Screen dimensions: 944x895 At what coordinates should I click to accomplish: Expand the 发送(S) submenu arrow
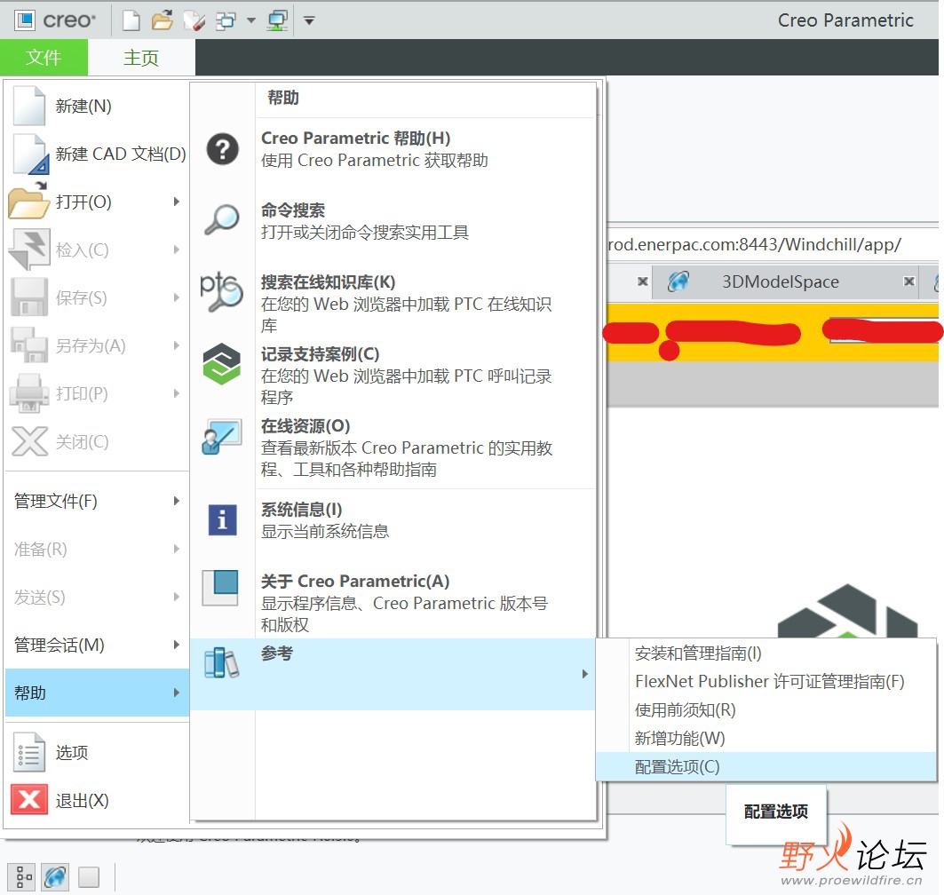click(177, 597)
